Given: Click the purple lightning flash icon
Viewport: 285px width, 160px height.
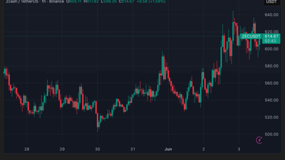Looking at the screenshot, I should 259,140.
